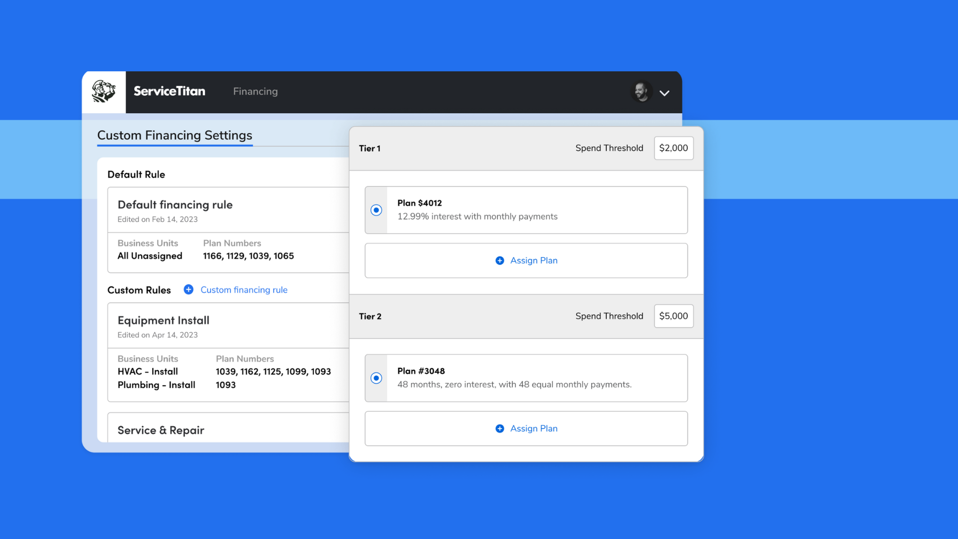Click the ServiceTitan brand wordmark
Screen dimensions: 958x539
pos(169,92)
